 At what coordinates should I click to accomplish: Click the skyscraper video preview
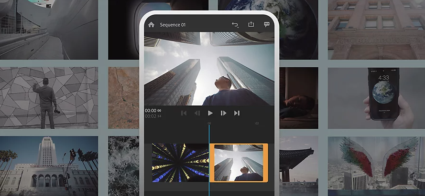(209, 69)
